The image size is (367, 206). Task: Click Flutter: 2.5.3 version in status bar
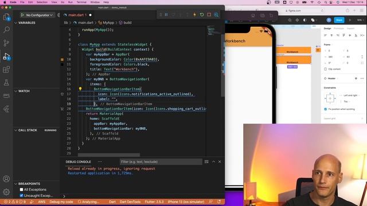point(154,202)
